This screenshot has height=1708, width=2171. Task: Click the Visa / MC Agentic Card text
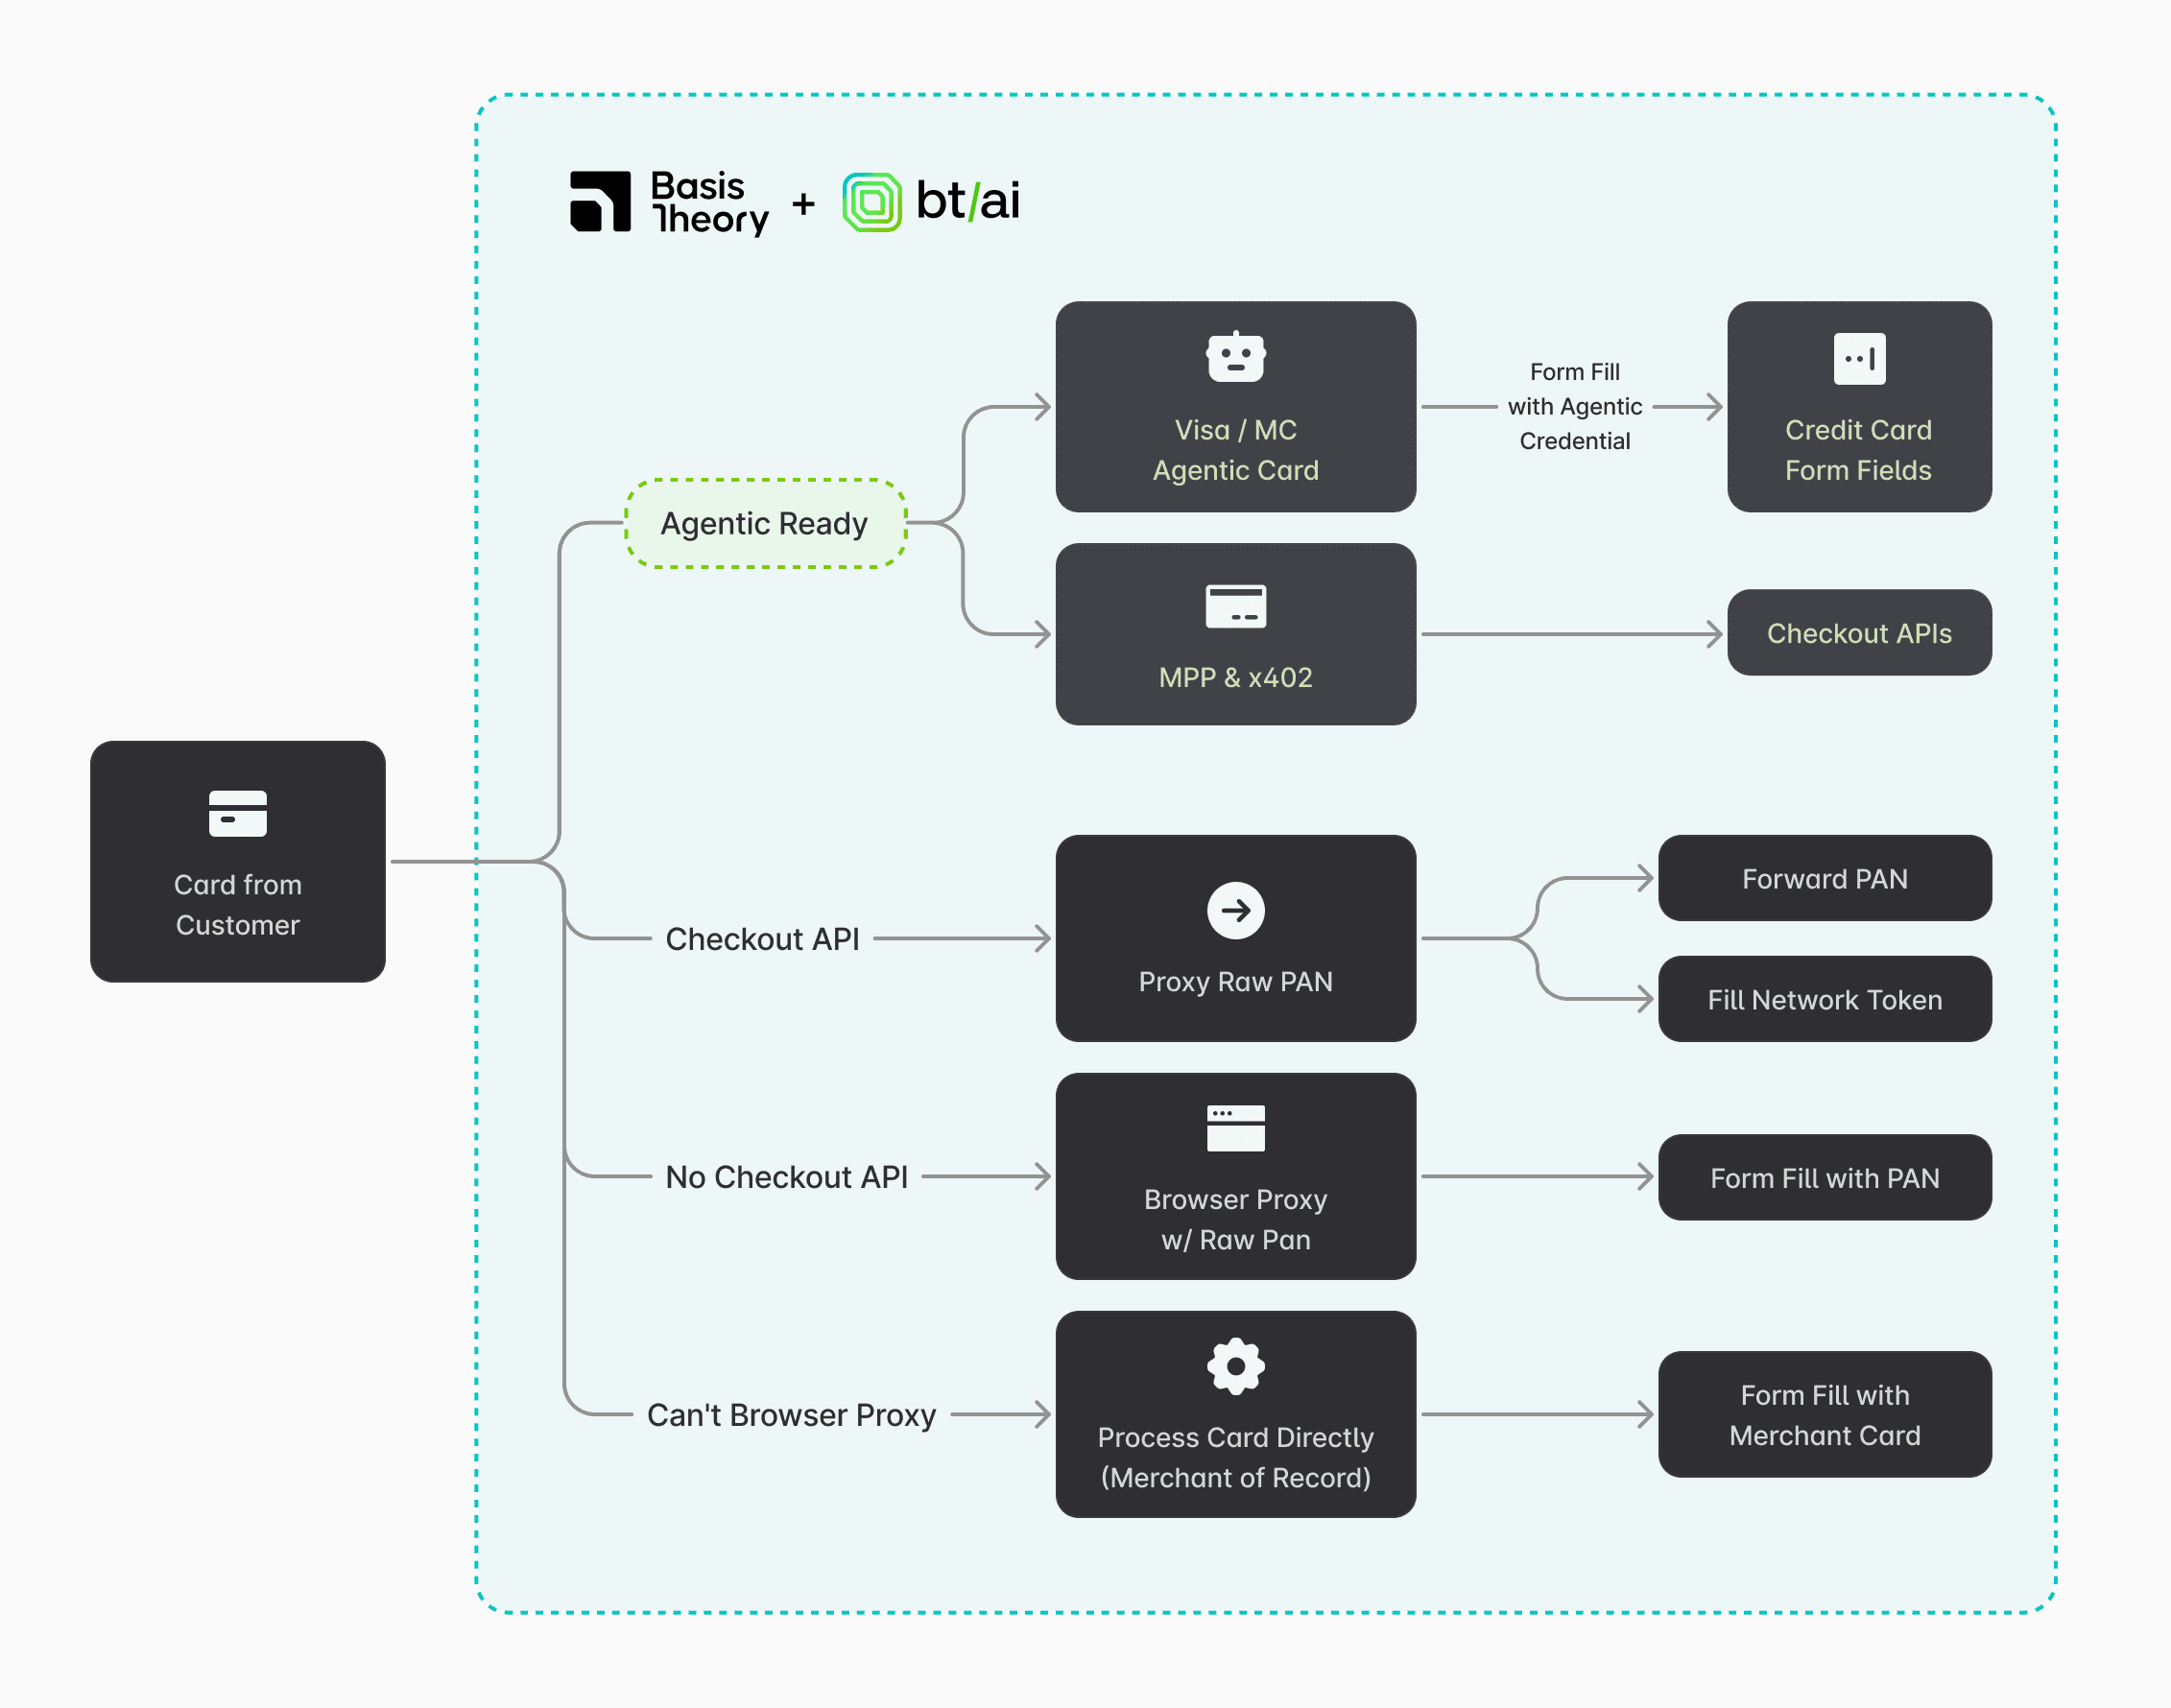pyautogui.click(x=1235, y=450)
